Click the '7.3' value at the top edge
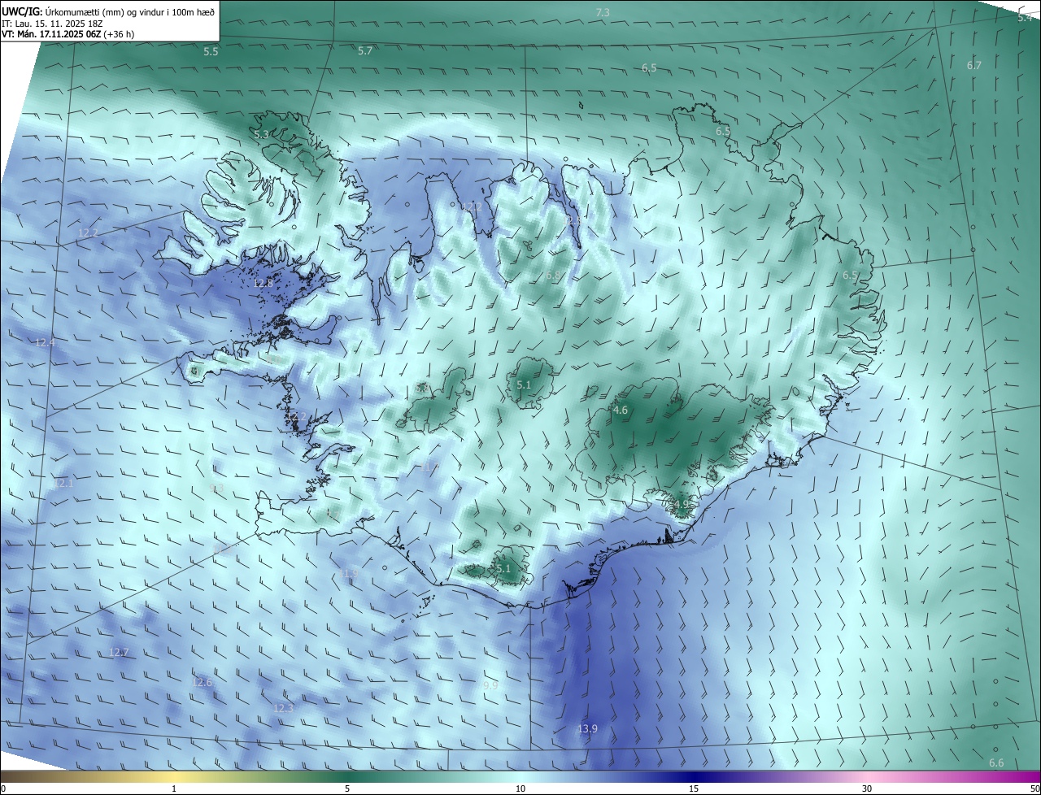This screenshot has height=795, width=1041. 603,12
